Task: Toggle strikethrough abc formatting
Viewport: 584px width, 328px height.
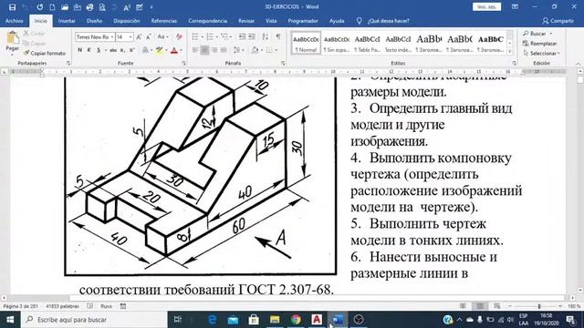Action: pos(113,50)
